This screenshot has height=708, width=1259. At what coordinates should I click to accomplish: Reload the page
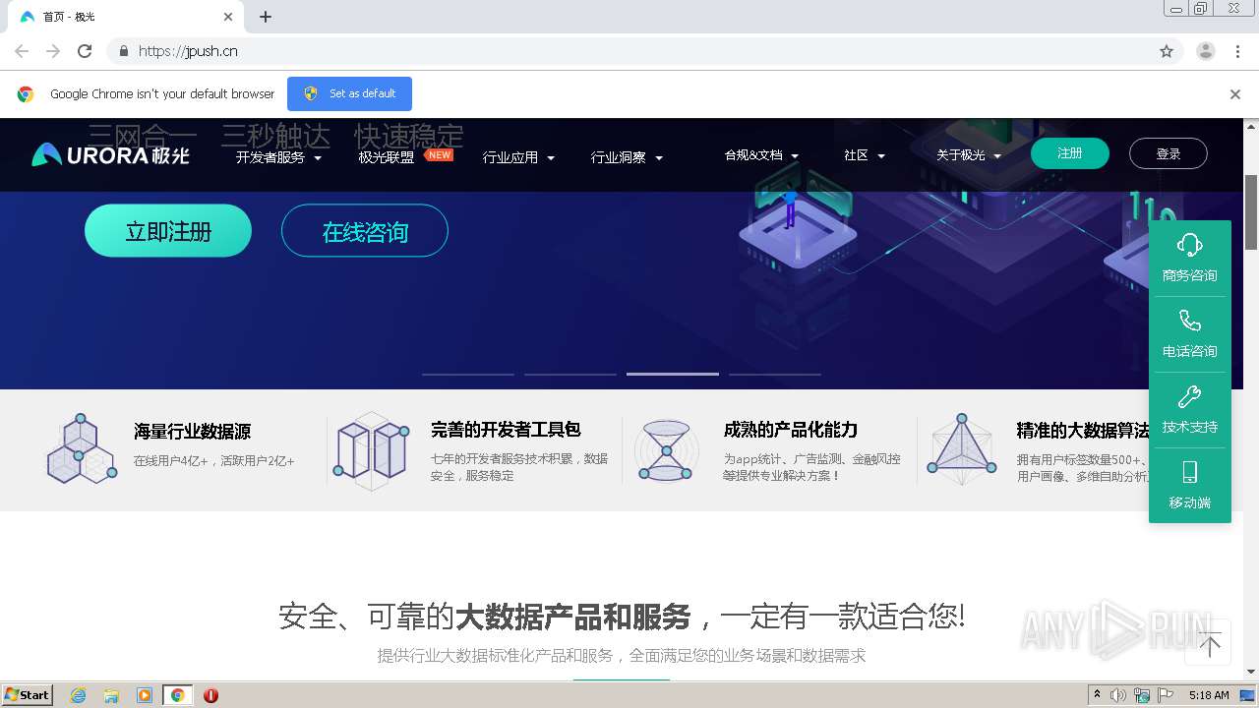click(85, 51)
